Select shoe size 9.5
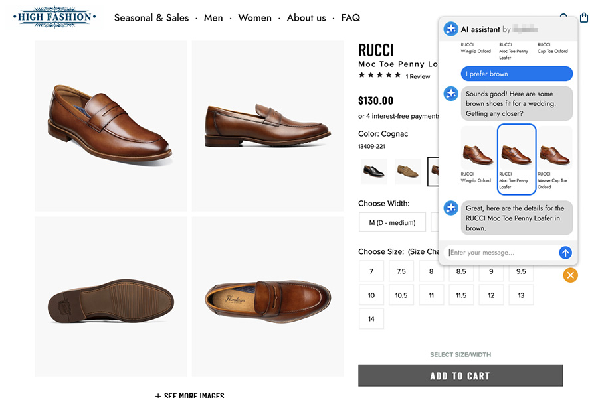Screen dimensions: 598x398 [x=521, y=271]
